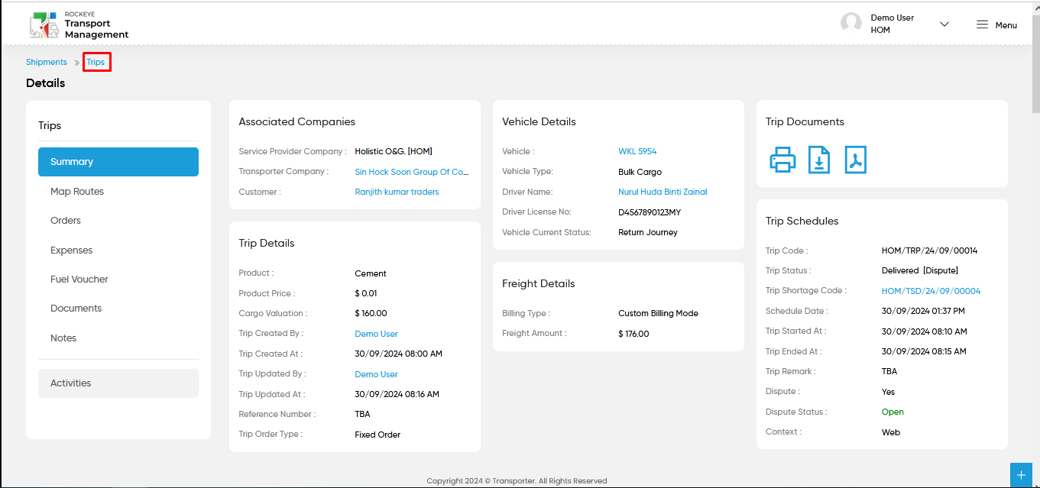
Task: Click the Delivered [Dispute] status
Action: coord(920,270)
